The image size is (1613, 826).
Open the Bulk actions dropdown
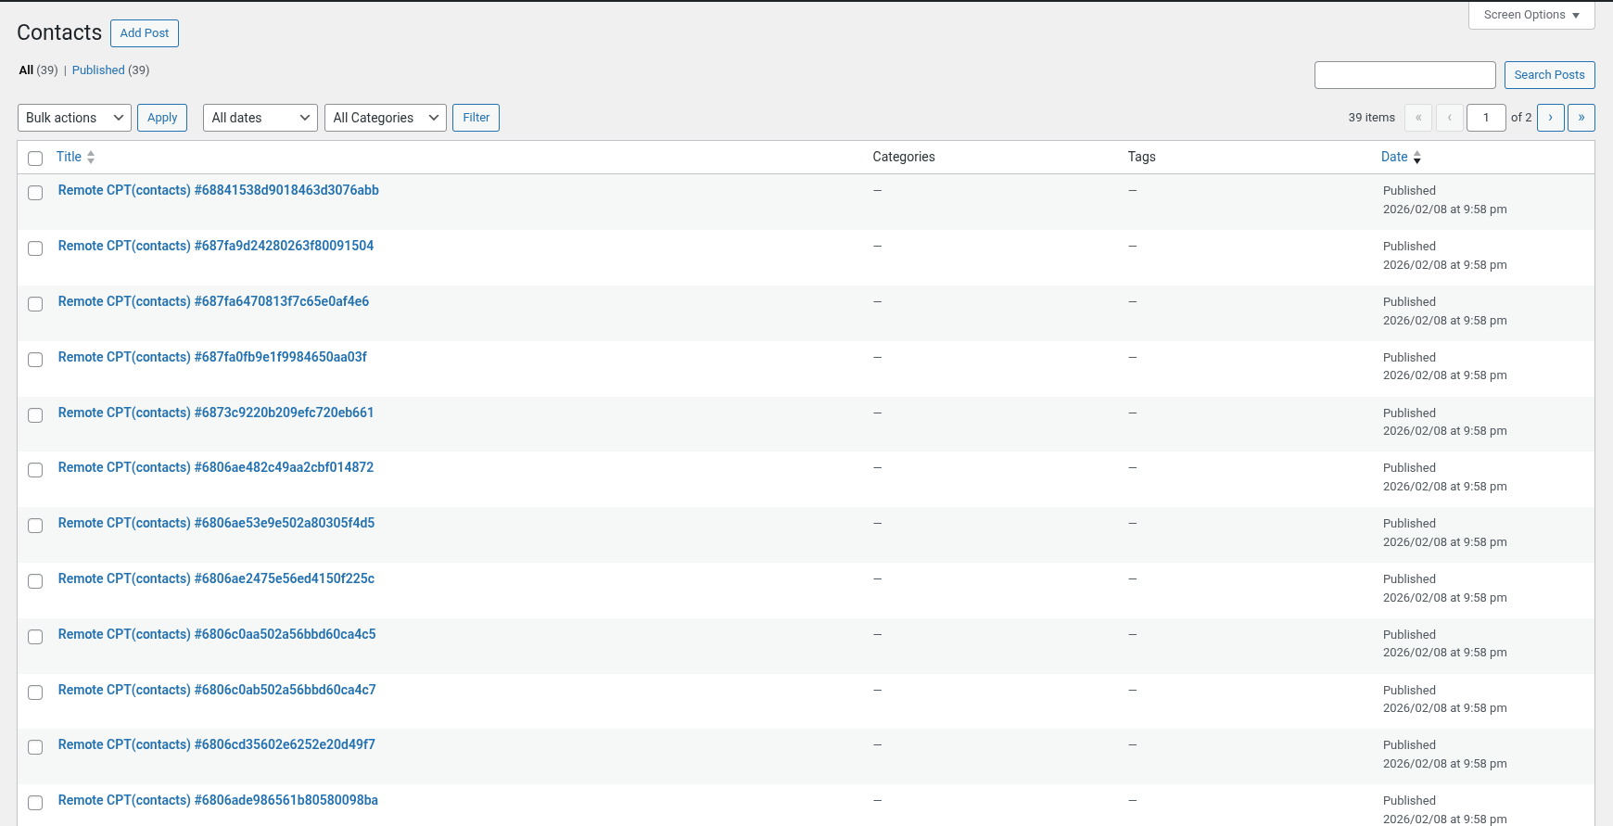74,118
